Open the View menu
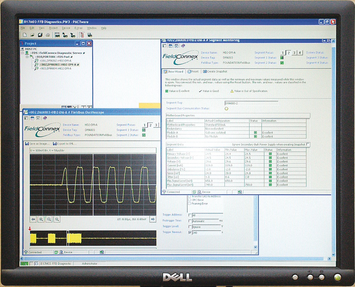355x287 pixels. point(42,28)
